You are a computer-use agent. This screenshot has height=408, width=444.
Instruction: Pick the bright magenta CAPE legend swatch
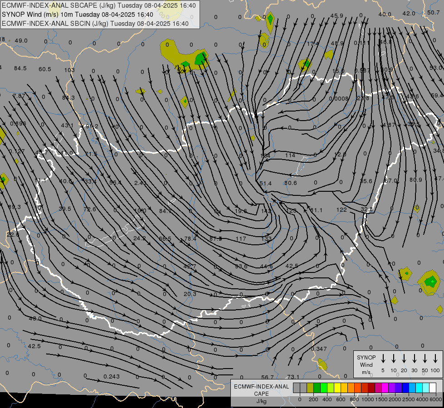(385, 388)
